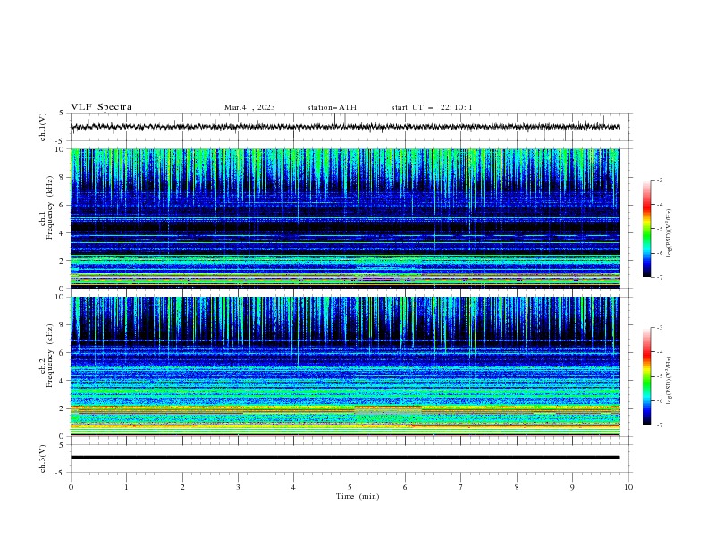Click time-axis tick label "1" at bottom

point(126,487)
